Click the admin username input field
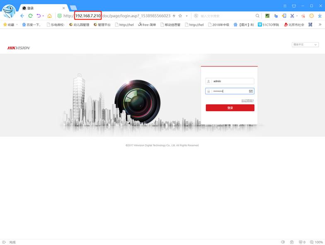Screen dimensions: 325x245 coord(232,81)
